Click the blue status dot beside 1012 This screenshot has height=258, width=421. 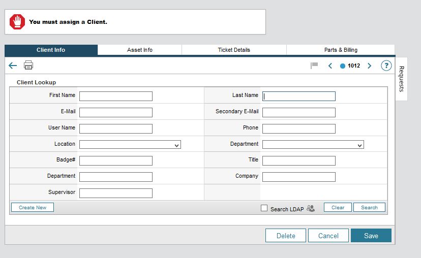[x=343, y=66]
